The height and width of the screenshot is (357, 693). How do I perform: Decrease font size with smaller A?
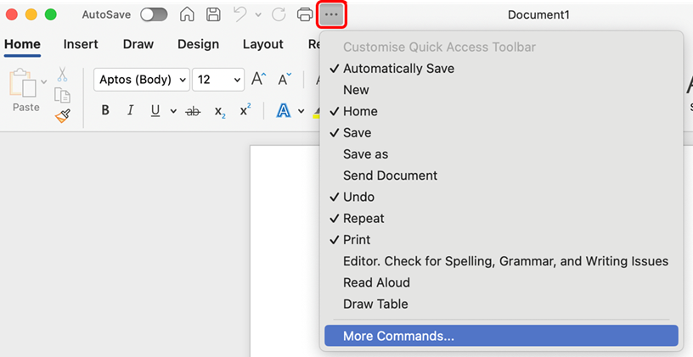(x=285, y=79)
